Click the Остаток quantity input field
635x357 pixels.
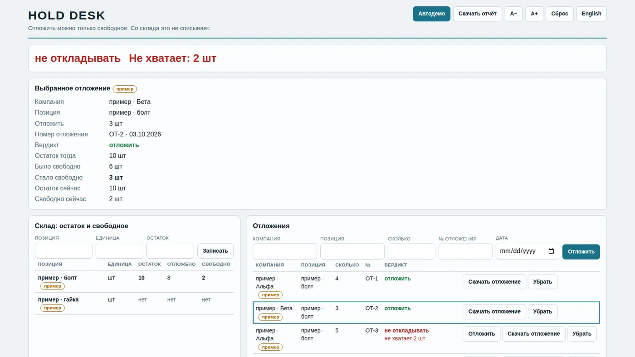(x=170, y=251)
